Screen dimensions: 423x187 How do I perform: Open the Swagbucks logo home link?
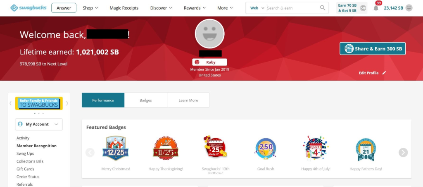[29, 8]
